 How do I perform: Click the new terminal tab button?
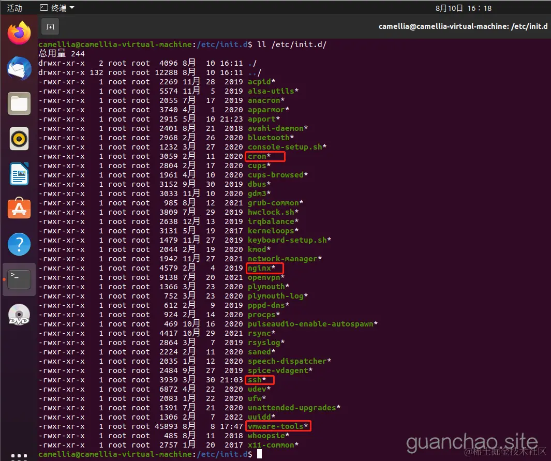[x=50, y=27]
